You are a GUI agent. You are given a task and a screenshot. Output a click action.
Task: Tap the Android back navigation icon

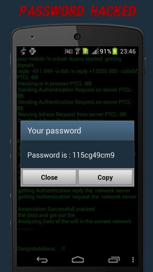pyautogui.click(x=42, y=260)
